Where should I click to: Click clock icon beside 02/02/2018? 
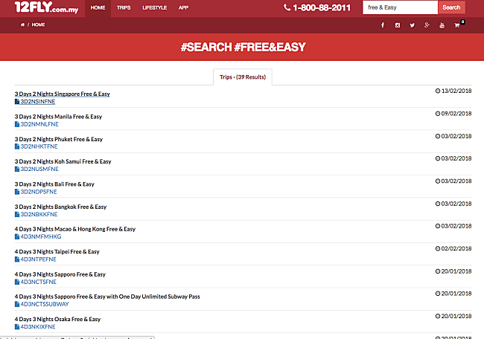[x=438, y=249]
